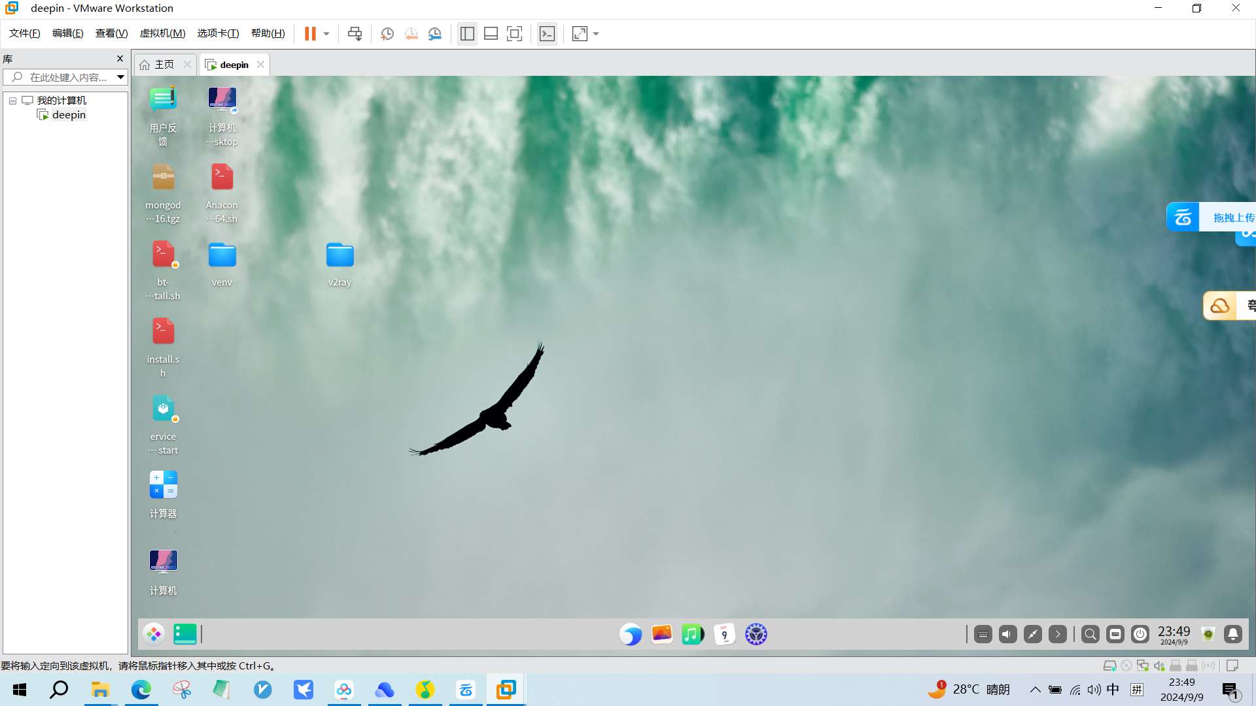Click the 主页 tab in VMware

[164, 64]
